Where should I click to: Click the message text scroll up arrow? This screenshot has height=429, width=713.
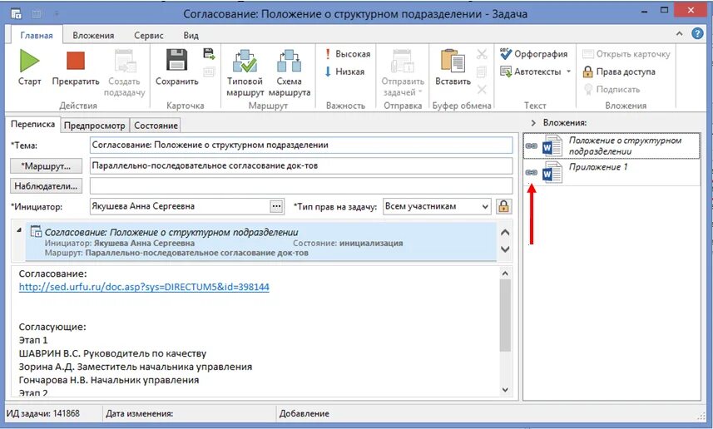click(x=505, y=274)
